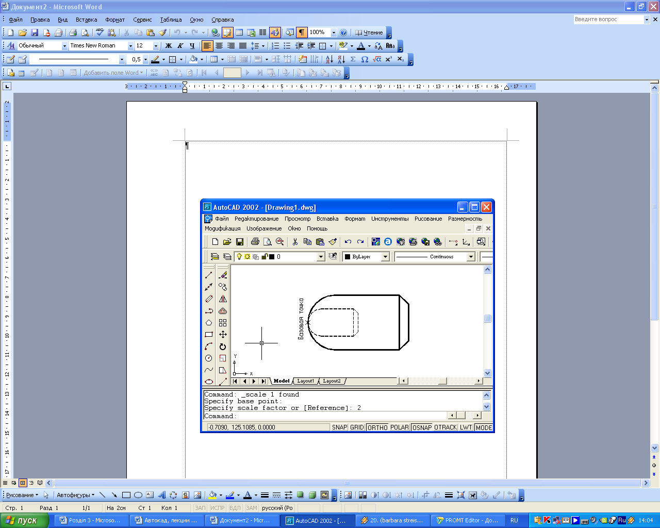
Task: Create bulleted list
Action: pyautogui.click(x=287, y=46)
